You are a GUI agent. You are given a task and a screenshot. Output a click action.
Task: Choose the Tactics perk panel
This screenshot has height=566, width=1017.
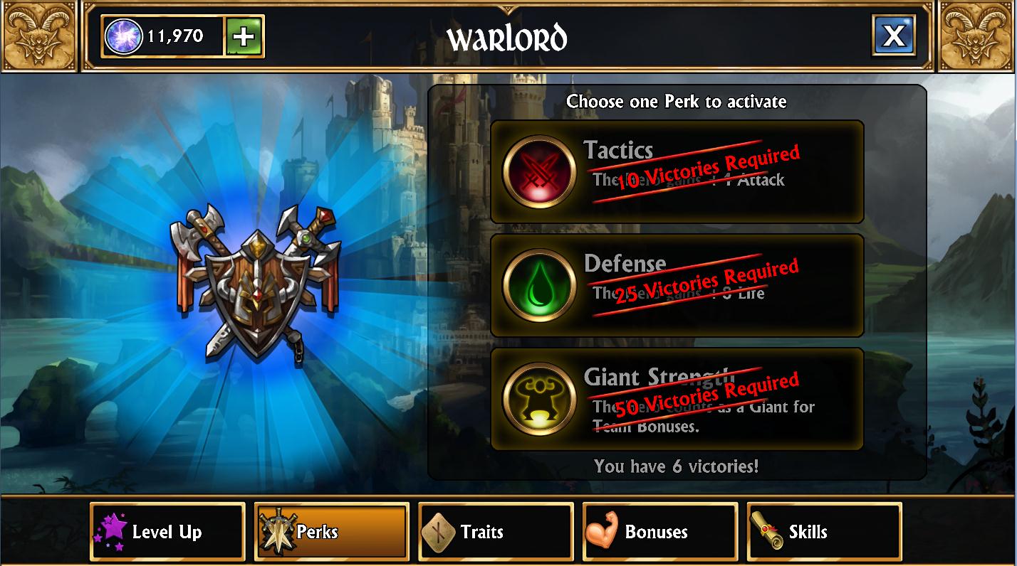pyautogui.click(x=677, y=171)
